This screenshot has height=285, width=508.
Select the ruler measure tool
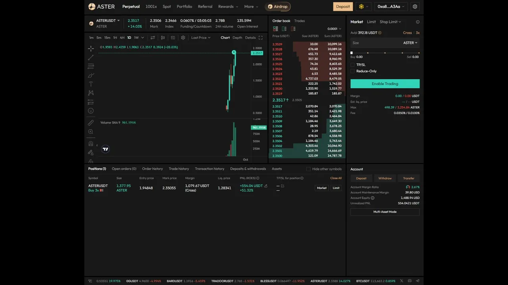[x=91, y=123]
